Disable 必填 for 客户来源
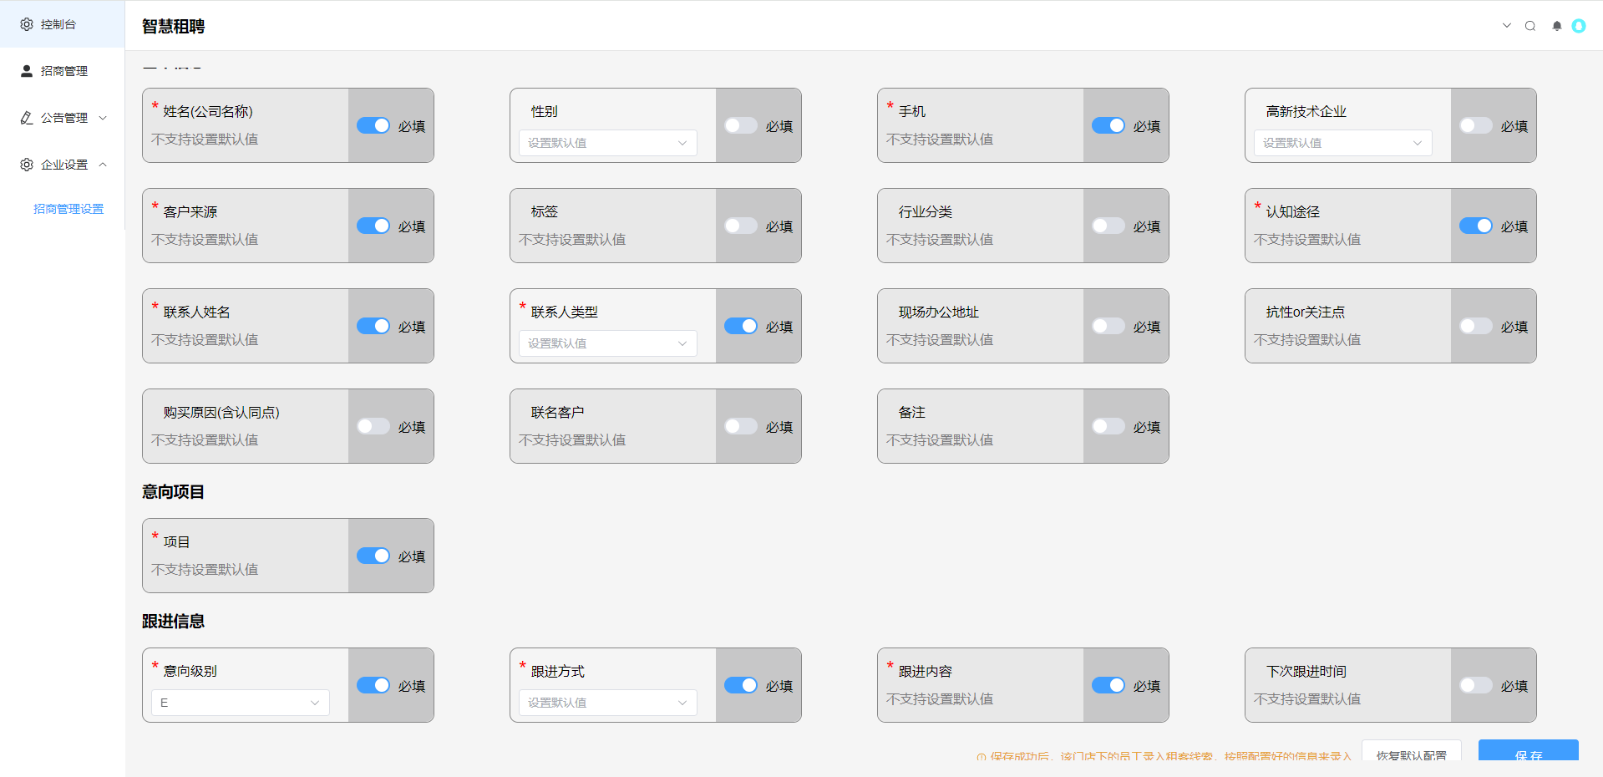 coord(373,226)
